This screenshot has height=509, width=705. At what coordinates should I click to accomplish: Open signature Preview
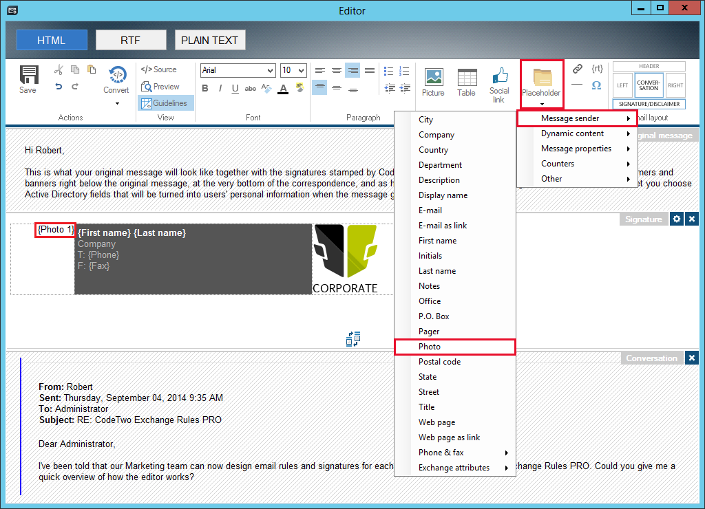(x=160, y=86)
